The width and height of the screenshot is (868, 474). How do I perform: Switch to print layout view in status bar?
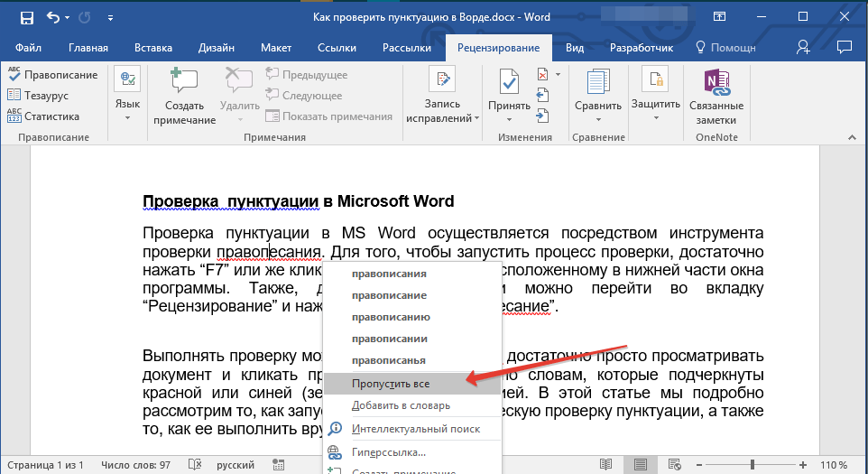click(x=640, y=465)
